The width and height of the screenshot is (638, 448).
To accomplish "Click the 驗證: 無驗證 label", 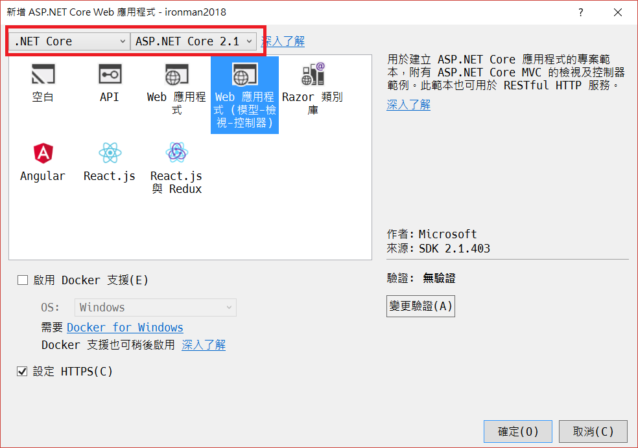I will 421,278.
